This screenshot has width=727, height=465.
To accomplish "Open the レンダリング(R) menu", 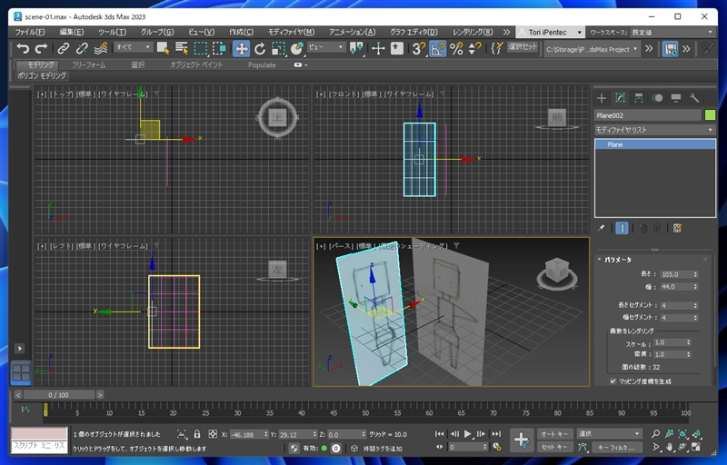I will coord(473,32).
